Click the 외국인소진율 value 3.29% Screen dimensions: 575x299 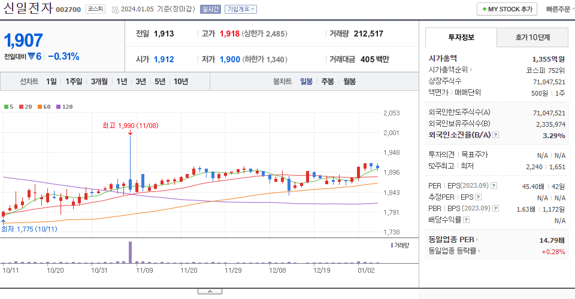tap(553, 136)
